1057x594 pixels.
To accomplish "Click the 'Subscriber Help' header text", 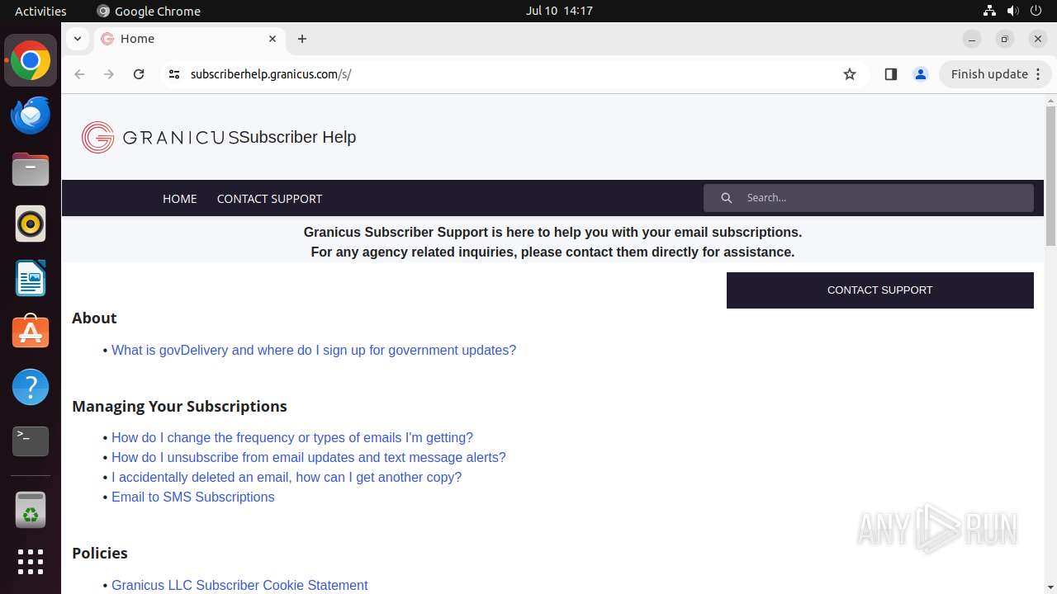I will point(297,137).
